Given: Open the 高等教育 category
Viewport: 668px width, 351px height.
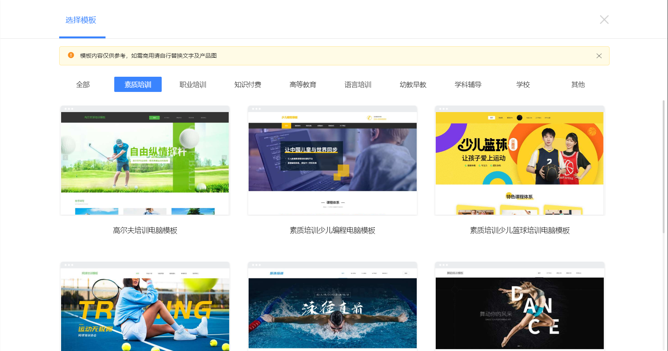Looking at the screenshot, I should click(303, 84).
